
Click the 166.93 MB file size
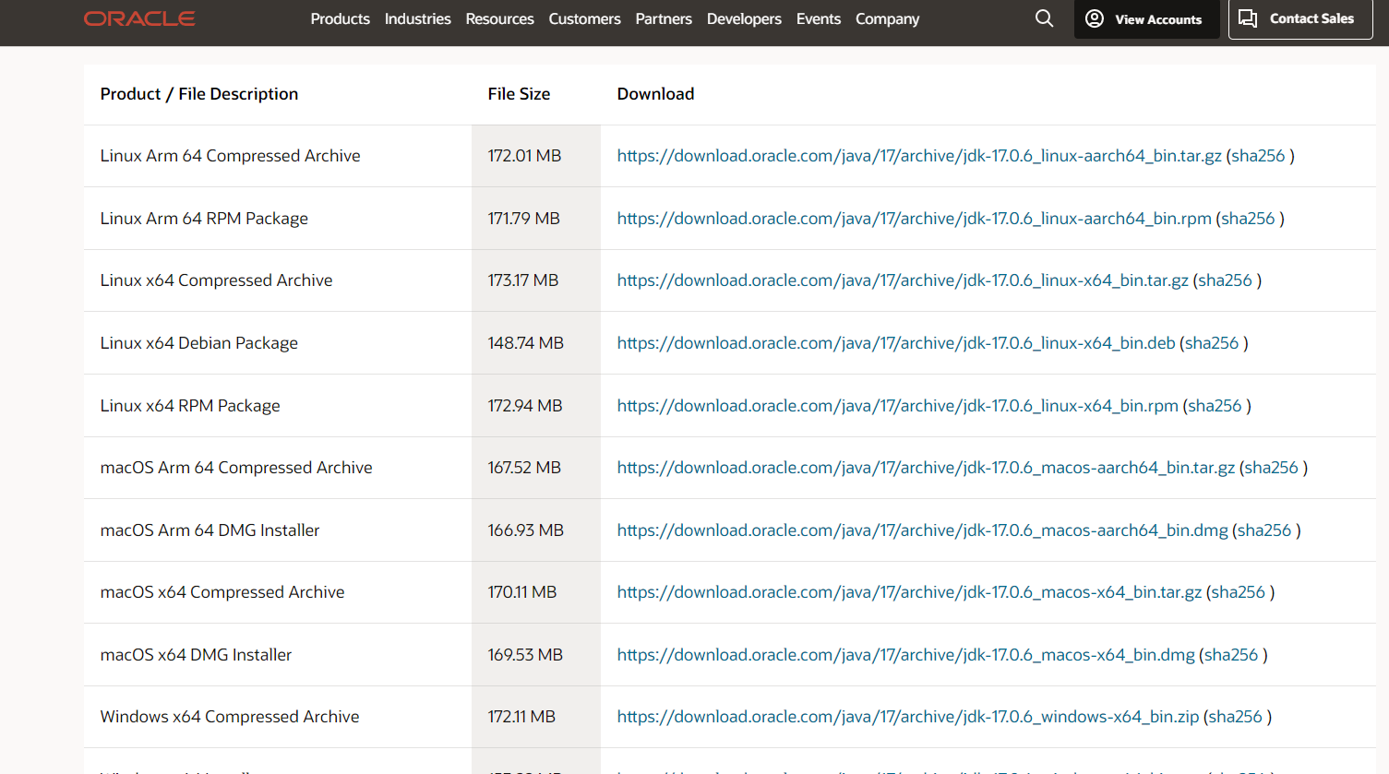tap(525, 530)
